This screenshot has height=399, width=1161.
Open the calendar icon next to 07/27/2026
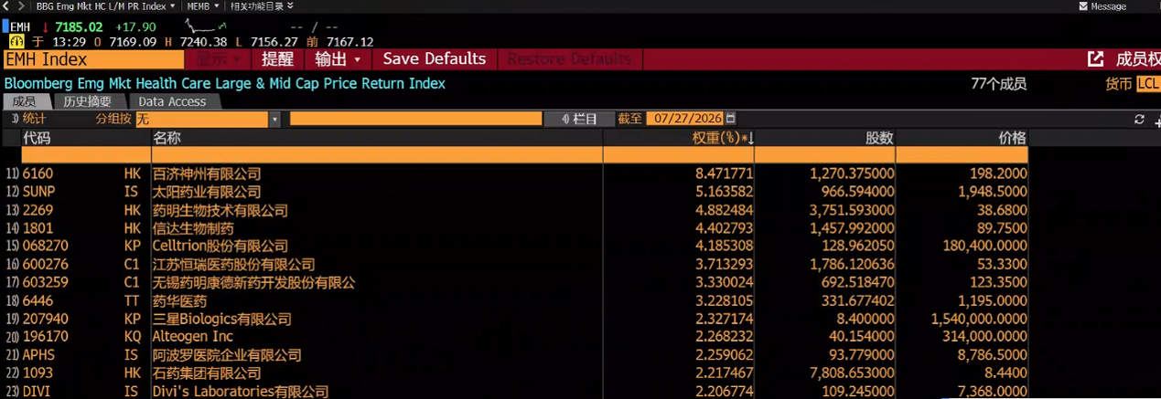[x=730, y=119]
